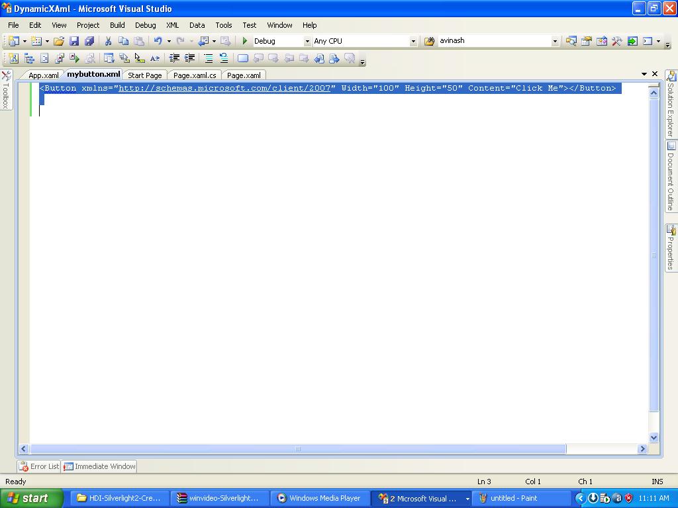Open the Tools menu
678x508 pixels.
[x=224, y=25]
